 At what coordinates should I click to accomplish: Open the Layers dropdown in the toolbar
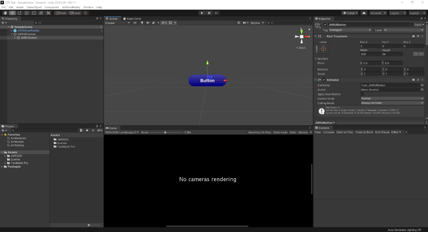[x=397, y=13]
